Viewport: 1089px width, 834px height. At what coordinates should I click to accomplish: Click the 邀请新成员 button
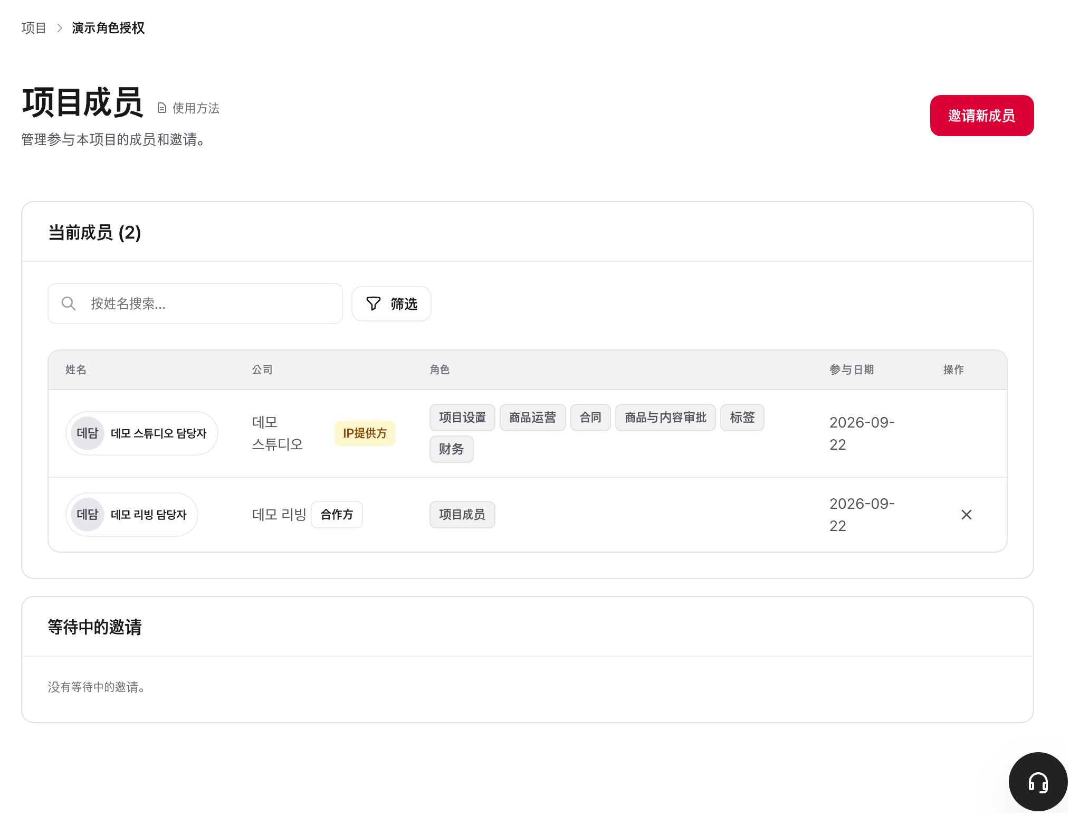pos(981,116)
